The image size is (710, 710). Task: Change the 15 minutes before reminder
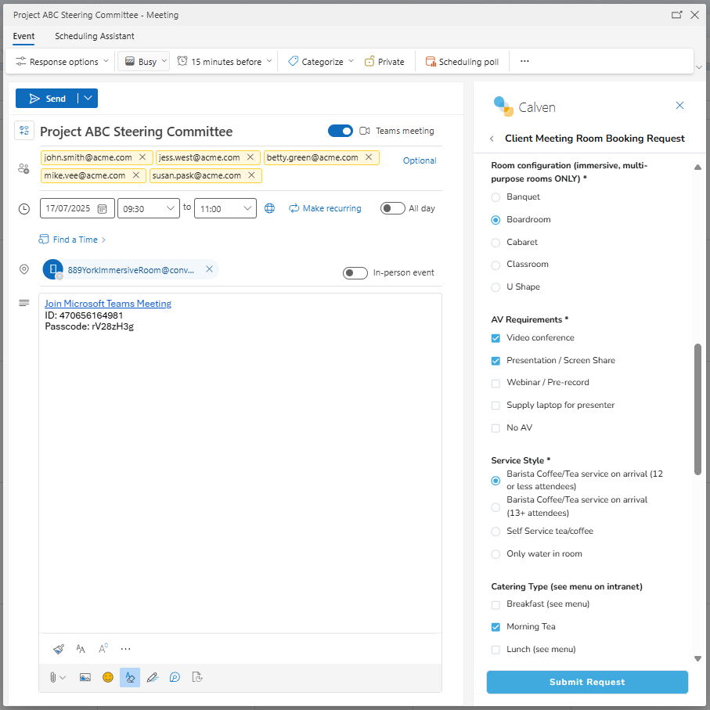(x=225, y=62)
